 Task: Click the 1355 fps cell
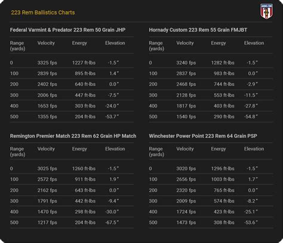click(x=47, y=116)
